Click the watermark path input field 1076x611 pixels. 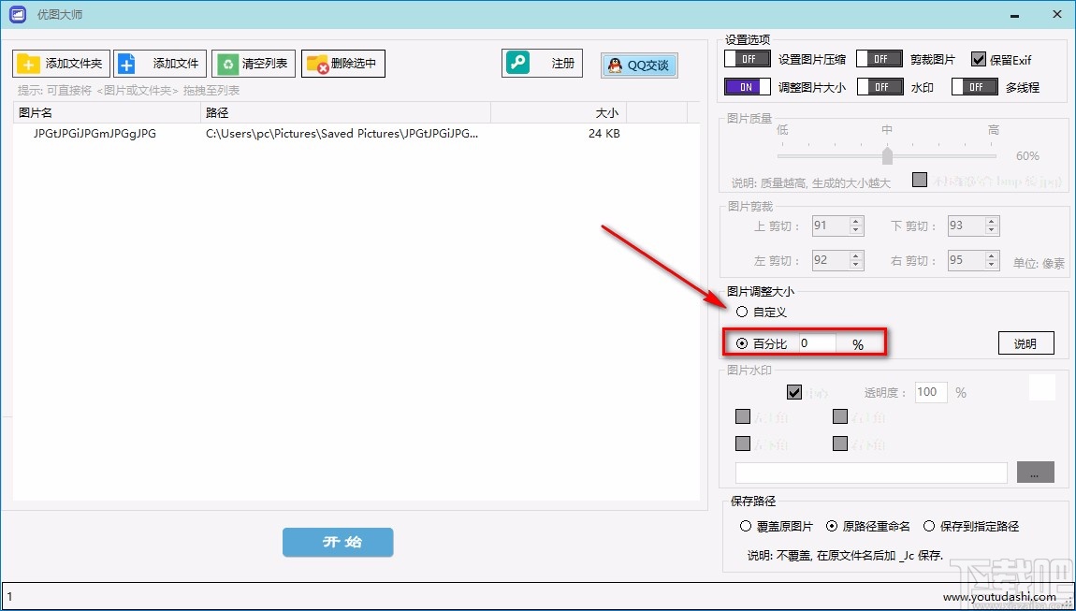[871, 473]
